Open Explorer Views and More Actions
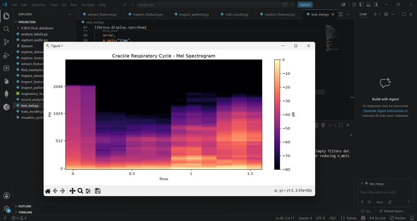 [x=69, y=14]
